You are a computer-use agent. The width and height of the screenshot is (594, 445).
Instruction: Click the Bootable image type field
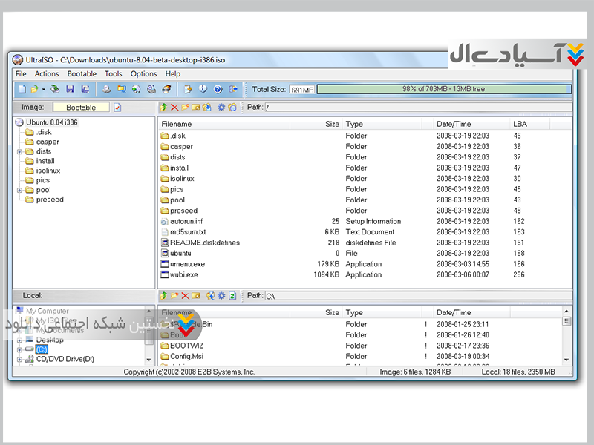click(80, 108)
